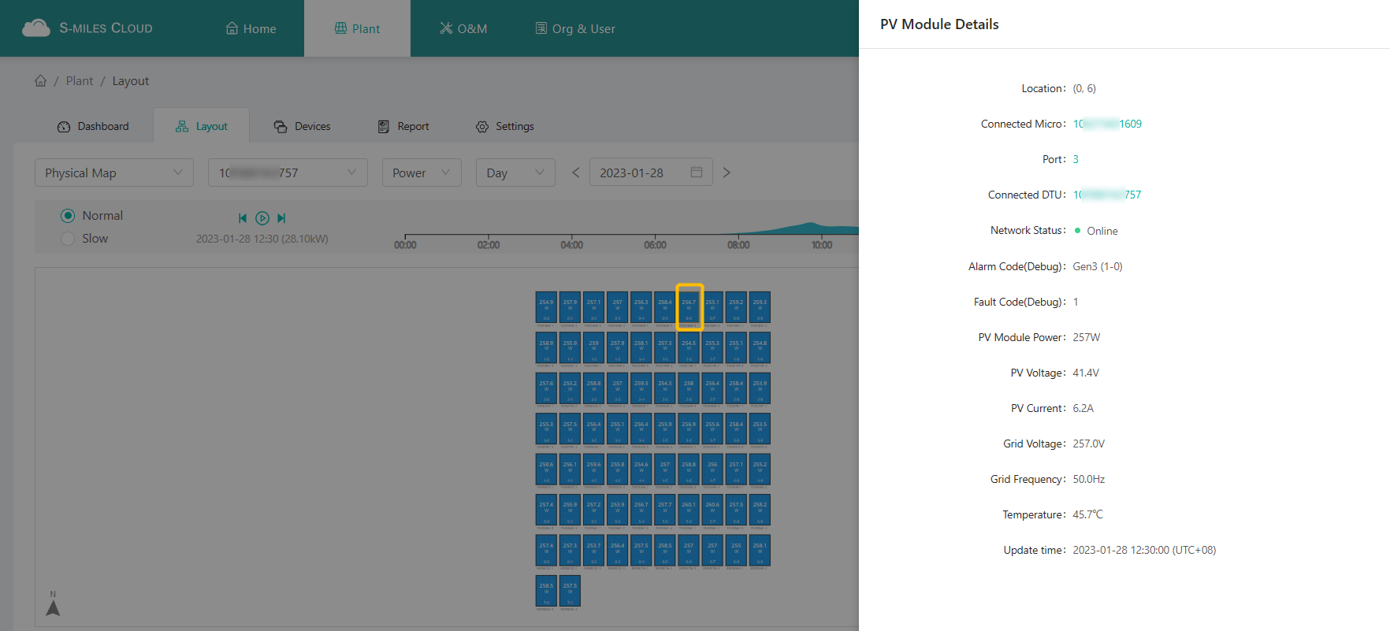Open the Day period dropdown

(x=515, y=173)
